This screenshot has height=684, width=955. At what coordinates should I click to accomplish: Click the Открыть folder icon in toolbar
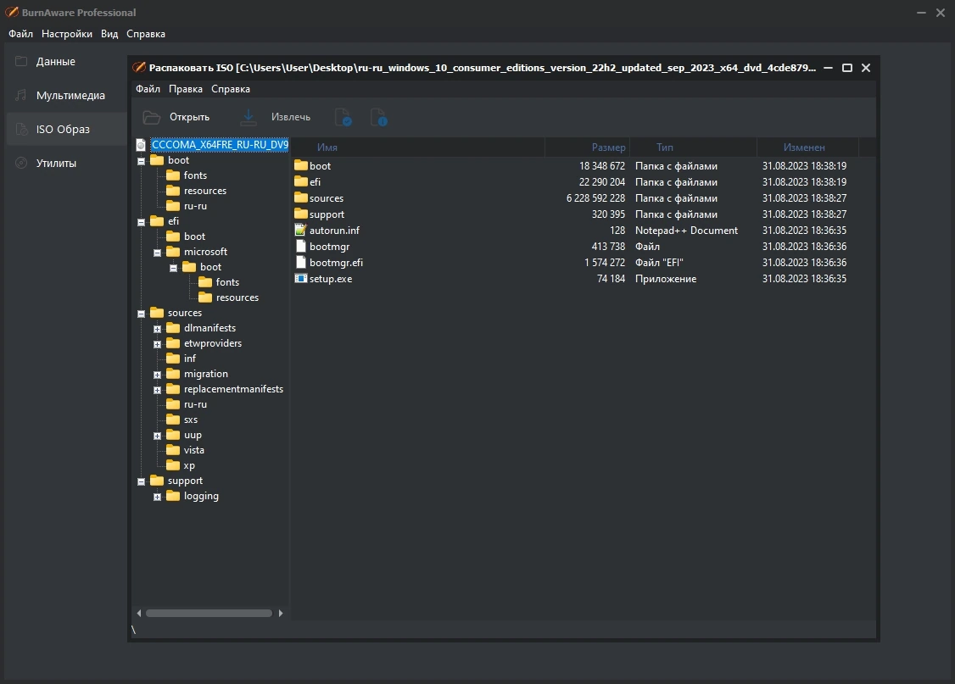click(152, 117)
